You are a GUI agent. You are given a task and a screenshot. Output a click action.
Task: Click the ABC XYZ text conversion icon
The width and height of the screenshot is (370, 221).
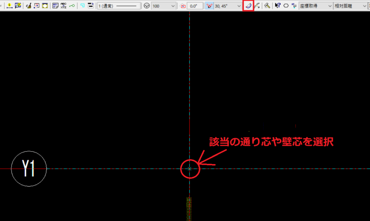(x=64, y=6)
